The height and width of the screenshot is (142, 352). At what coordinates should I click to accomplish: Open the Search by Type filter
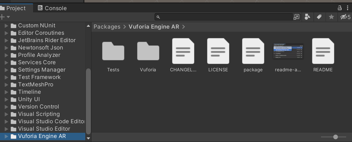[307, 17]
